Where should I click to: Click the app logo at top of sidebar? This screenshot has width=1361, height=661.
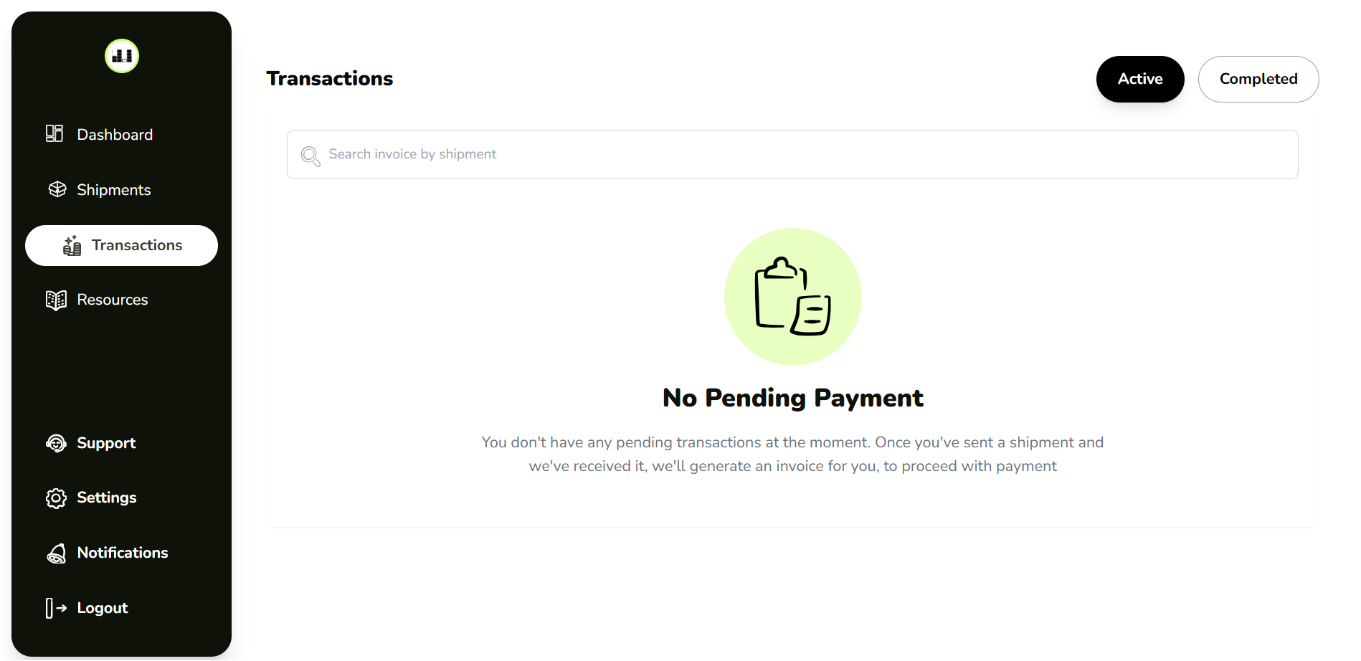pyautogui.click(x=122, y=56)
